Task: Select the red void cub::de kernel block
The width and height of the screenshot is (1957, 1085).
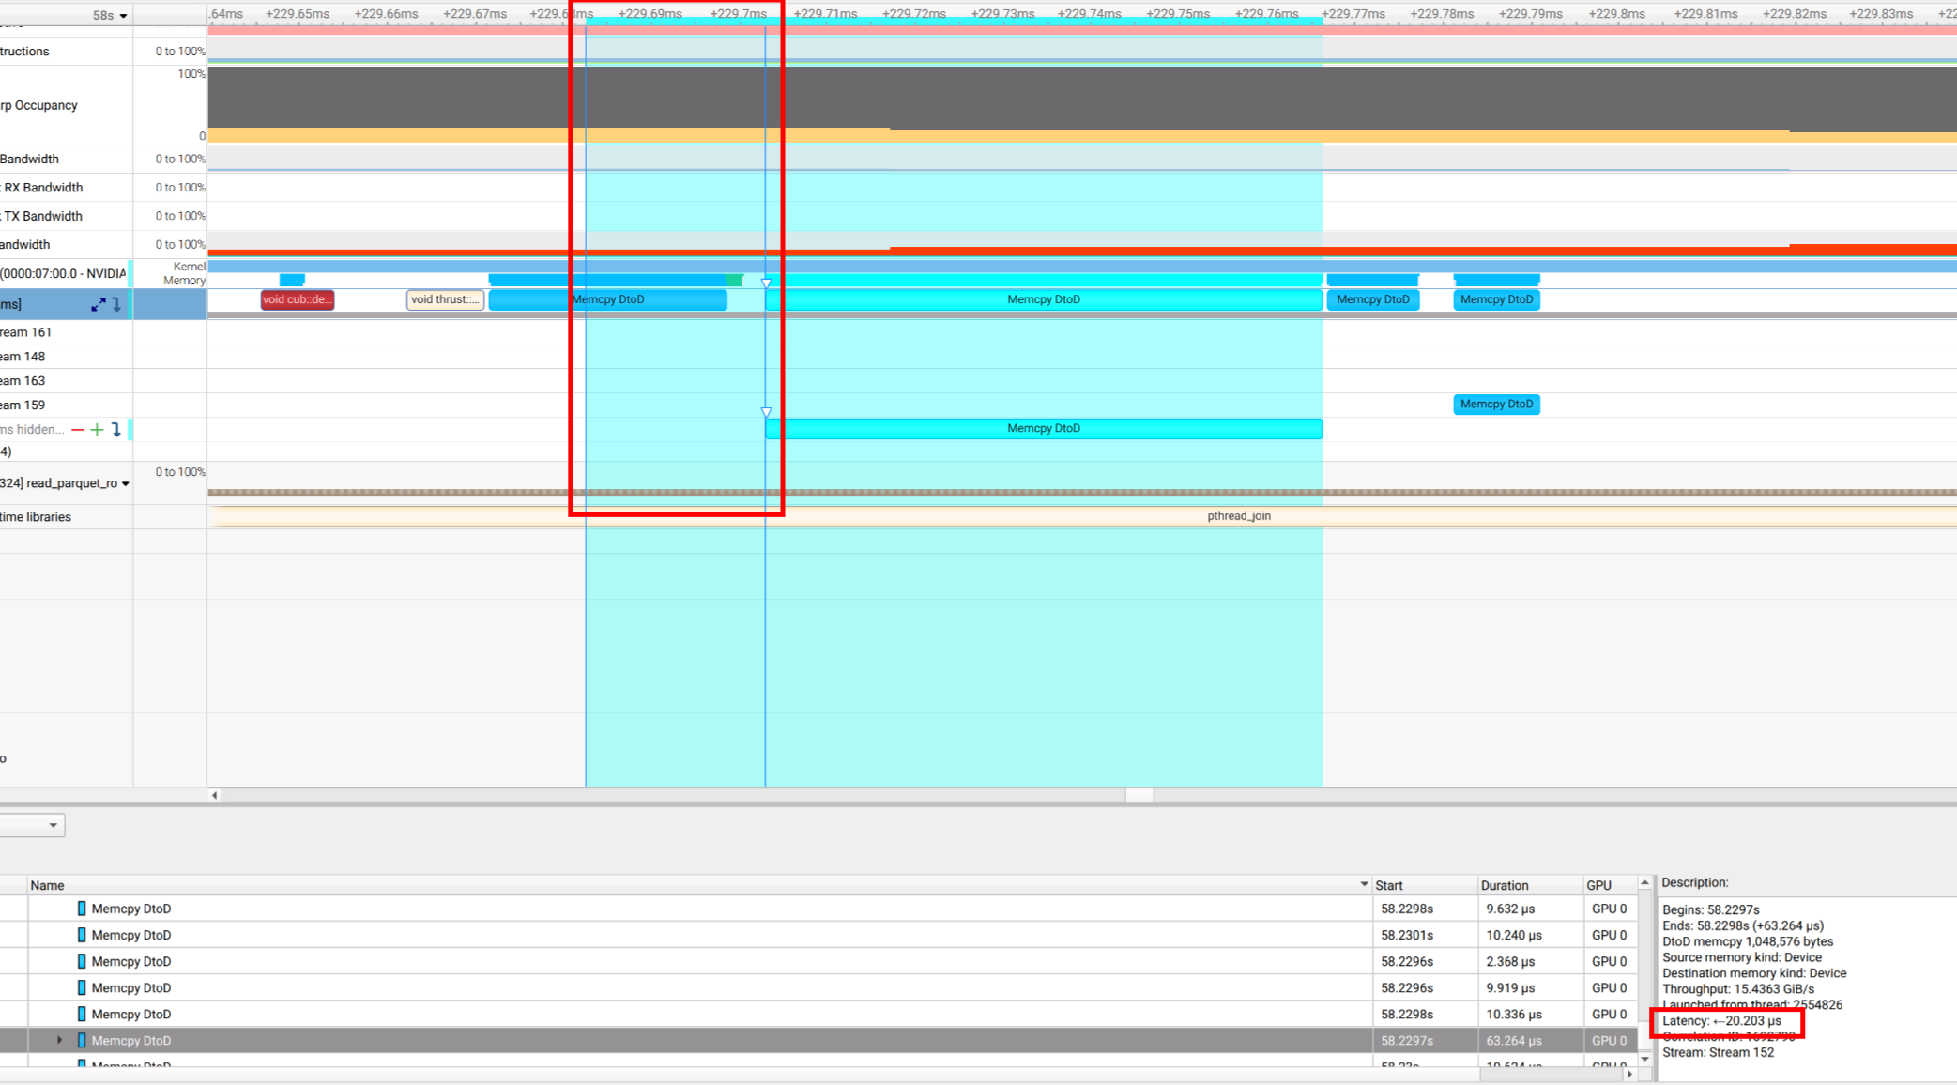Action: click(x=297, y=299)
